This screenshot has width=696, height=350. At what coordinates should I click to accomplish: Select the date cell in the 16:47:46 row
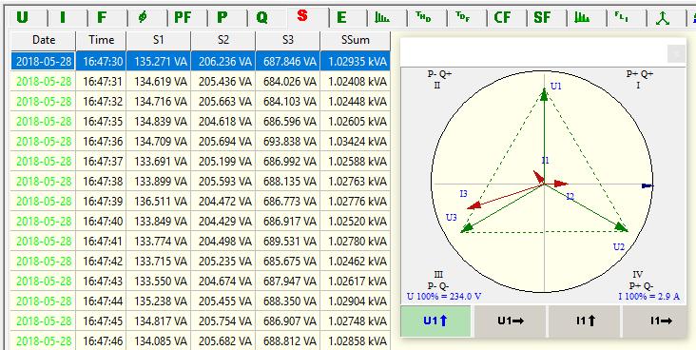[x=43, y=341]
